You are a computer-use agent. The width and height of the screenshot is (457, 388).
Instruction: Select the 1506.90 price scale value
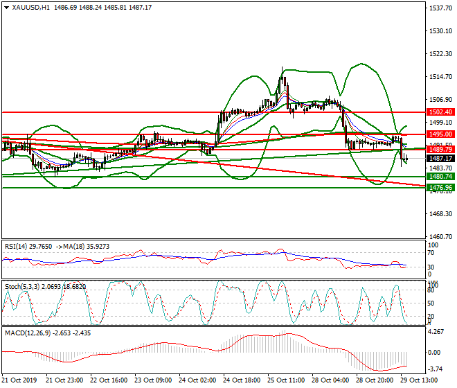(x=440, y=100)
